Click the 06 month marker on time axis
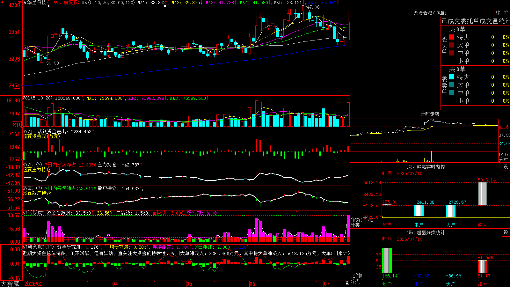 [x=252, y=284]
